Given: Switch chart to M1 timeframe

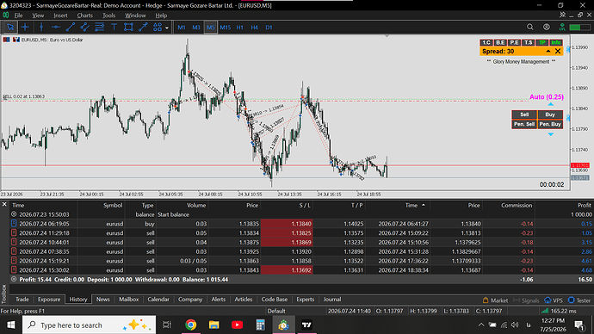Looking at the screenshot, I should point(182,28).
